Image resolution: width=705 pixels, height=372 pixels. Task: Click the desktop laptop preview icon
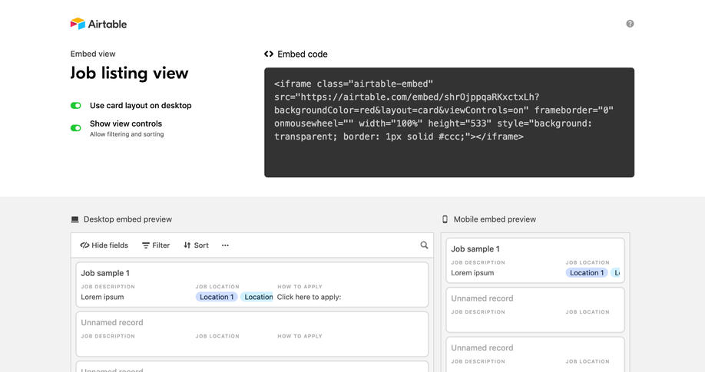click(x=75, y=219)
